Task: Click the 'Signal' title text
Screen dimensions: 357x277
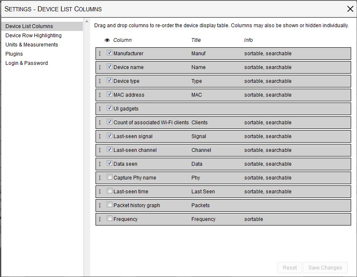Action: (199, 136)
